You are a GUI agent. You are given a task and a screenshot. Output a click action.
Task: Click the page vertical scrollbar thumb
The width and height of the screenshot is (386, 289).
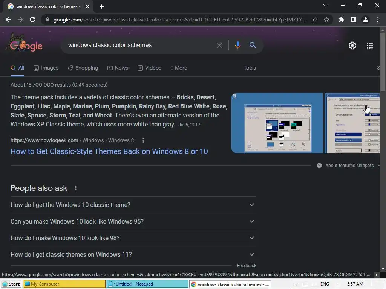pyautogui.click(x=383, y=61)
